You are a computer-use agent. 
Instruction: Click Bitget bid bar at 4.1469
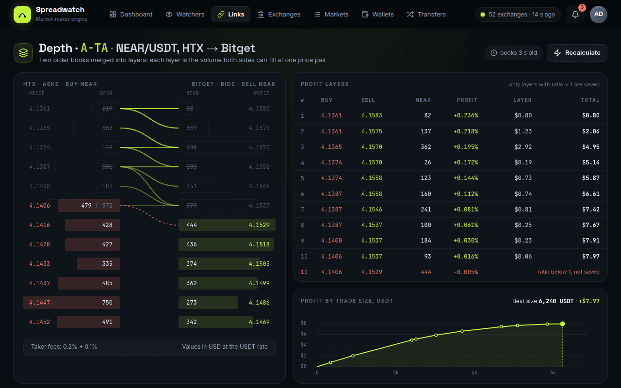[216, 322]
